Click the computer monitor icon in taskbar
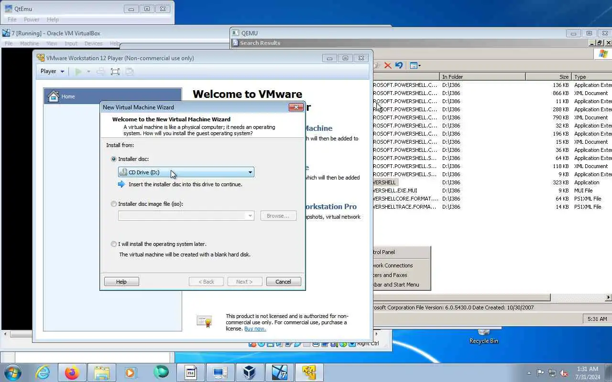The width and height of the screenshot is (612, 382). (220, 372)
